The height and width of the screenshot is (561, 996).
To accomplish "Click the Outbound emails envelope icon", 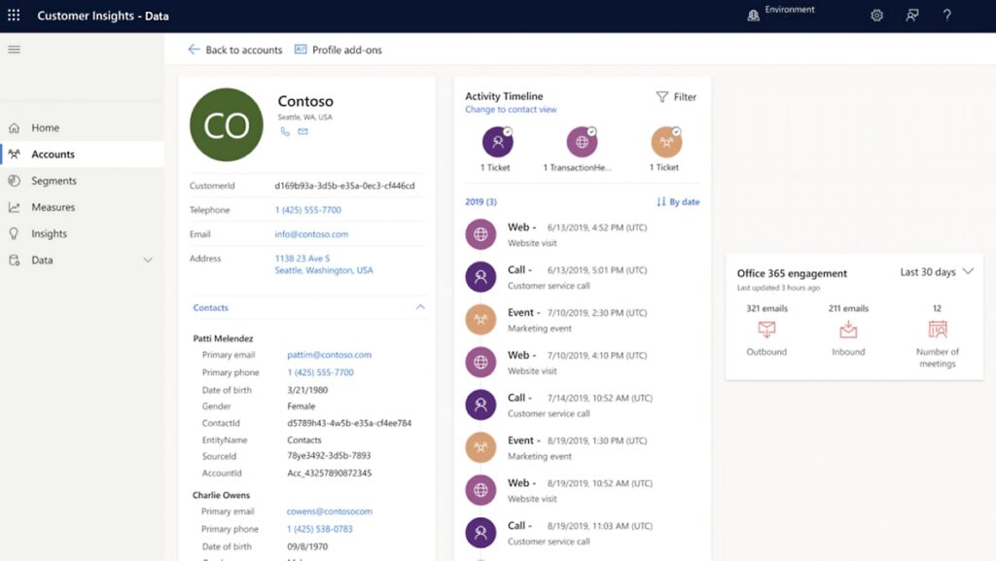I will click(x=766, y=330).
